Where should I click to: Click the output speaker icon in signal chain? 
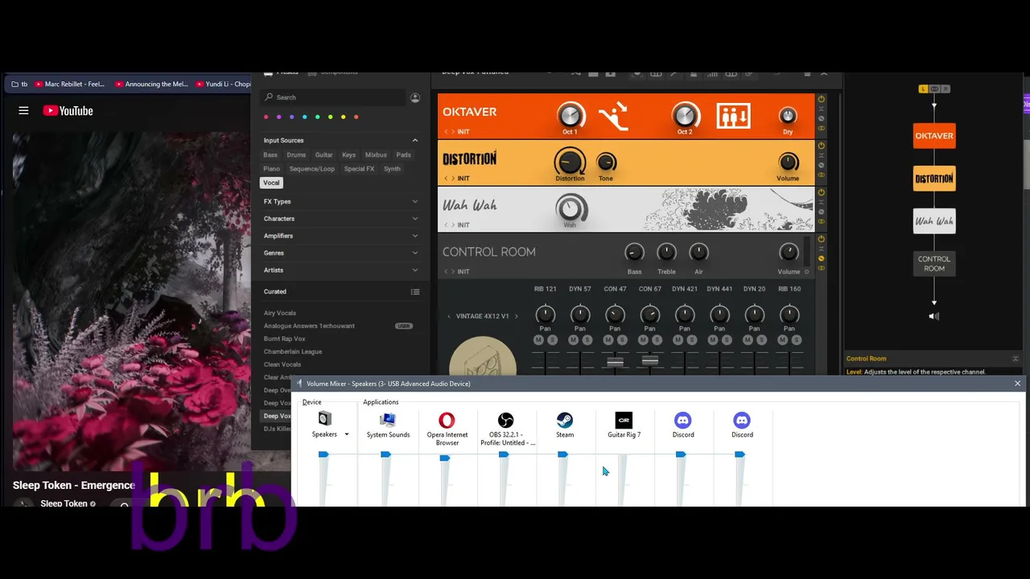[x=933, y=316]
